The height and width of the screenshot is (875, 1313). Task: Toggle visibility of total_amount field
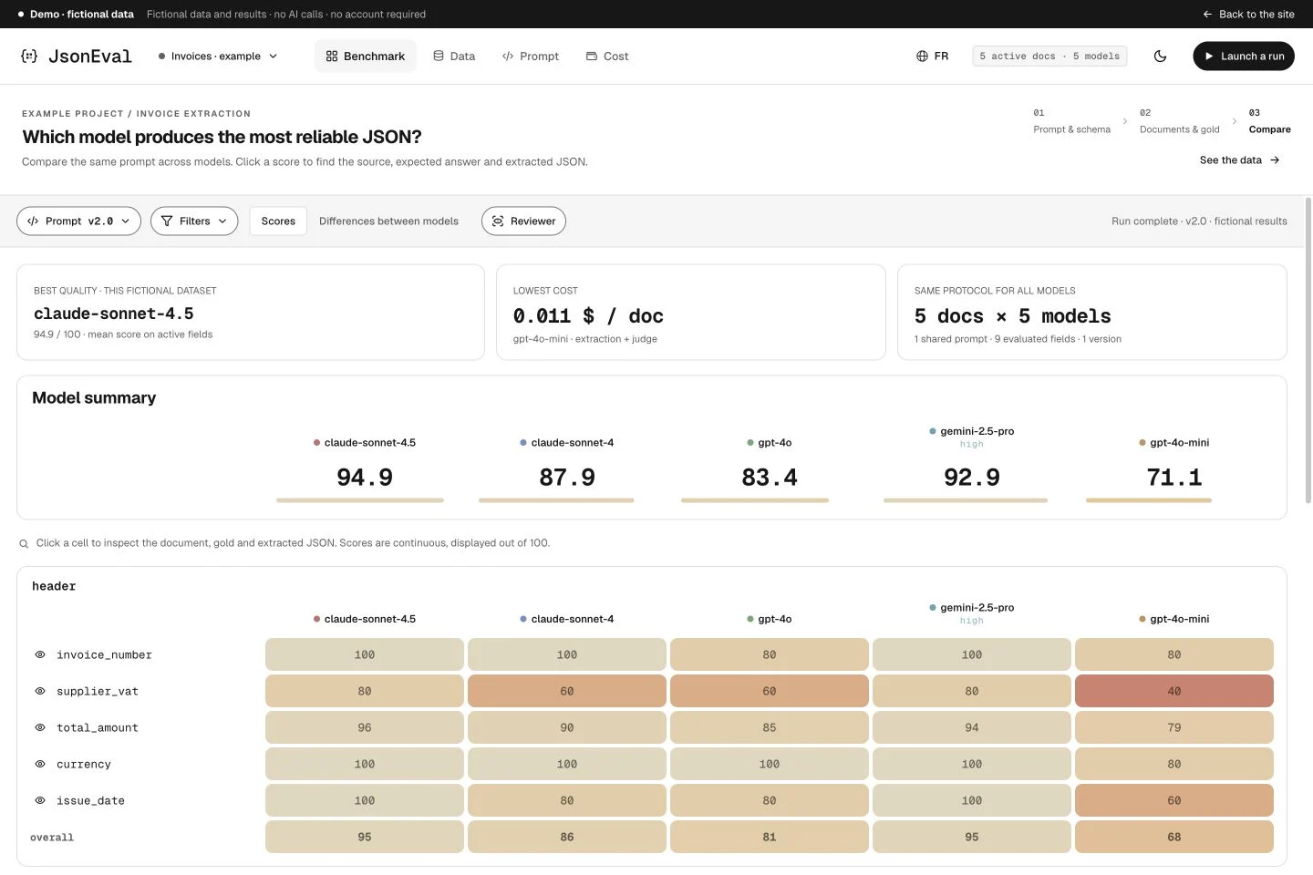click(x=40, y=727)
